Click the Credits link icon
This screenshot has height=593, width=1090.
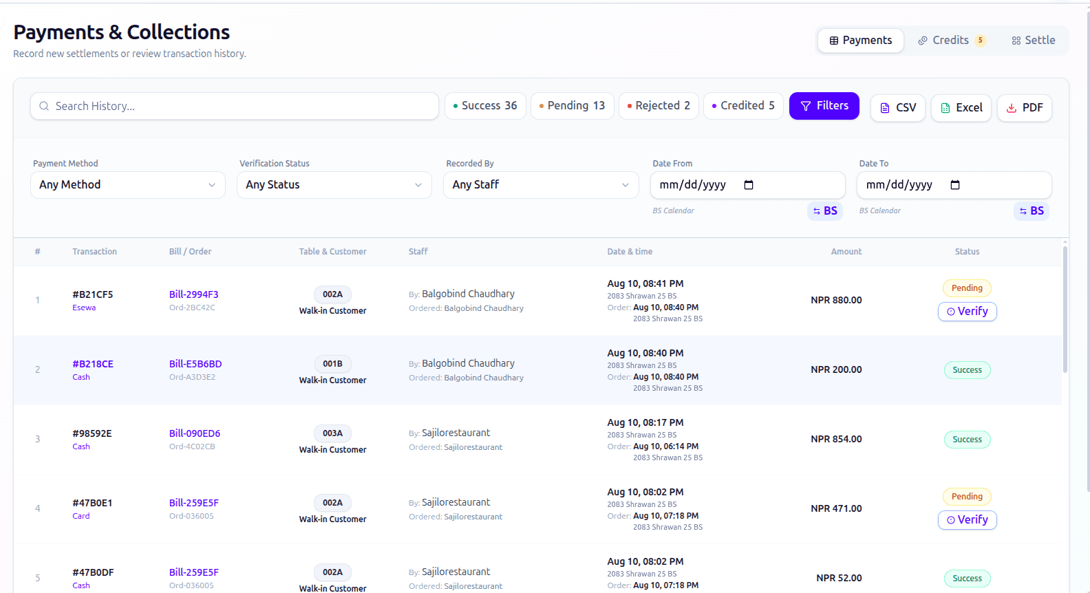pyautogui.click(x=923, y=41)
